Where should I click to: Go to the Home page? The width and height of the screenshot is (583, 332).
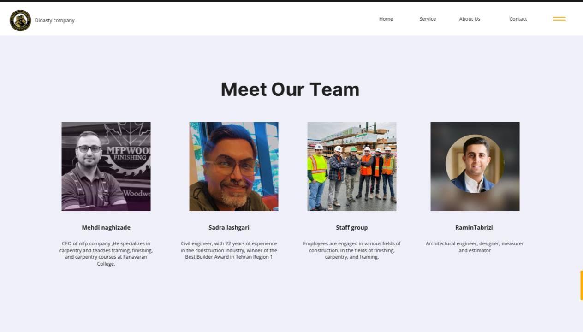pyautogui.click(x=386, y=19)
